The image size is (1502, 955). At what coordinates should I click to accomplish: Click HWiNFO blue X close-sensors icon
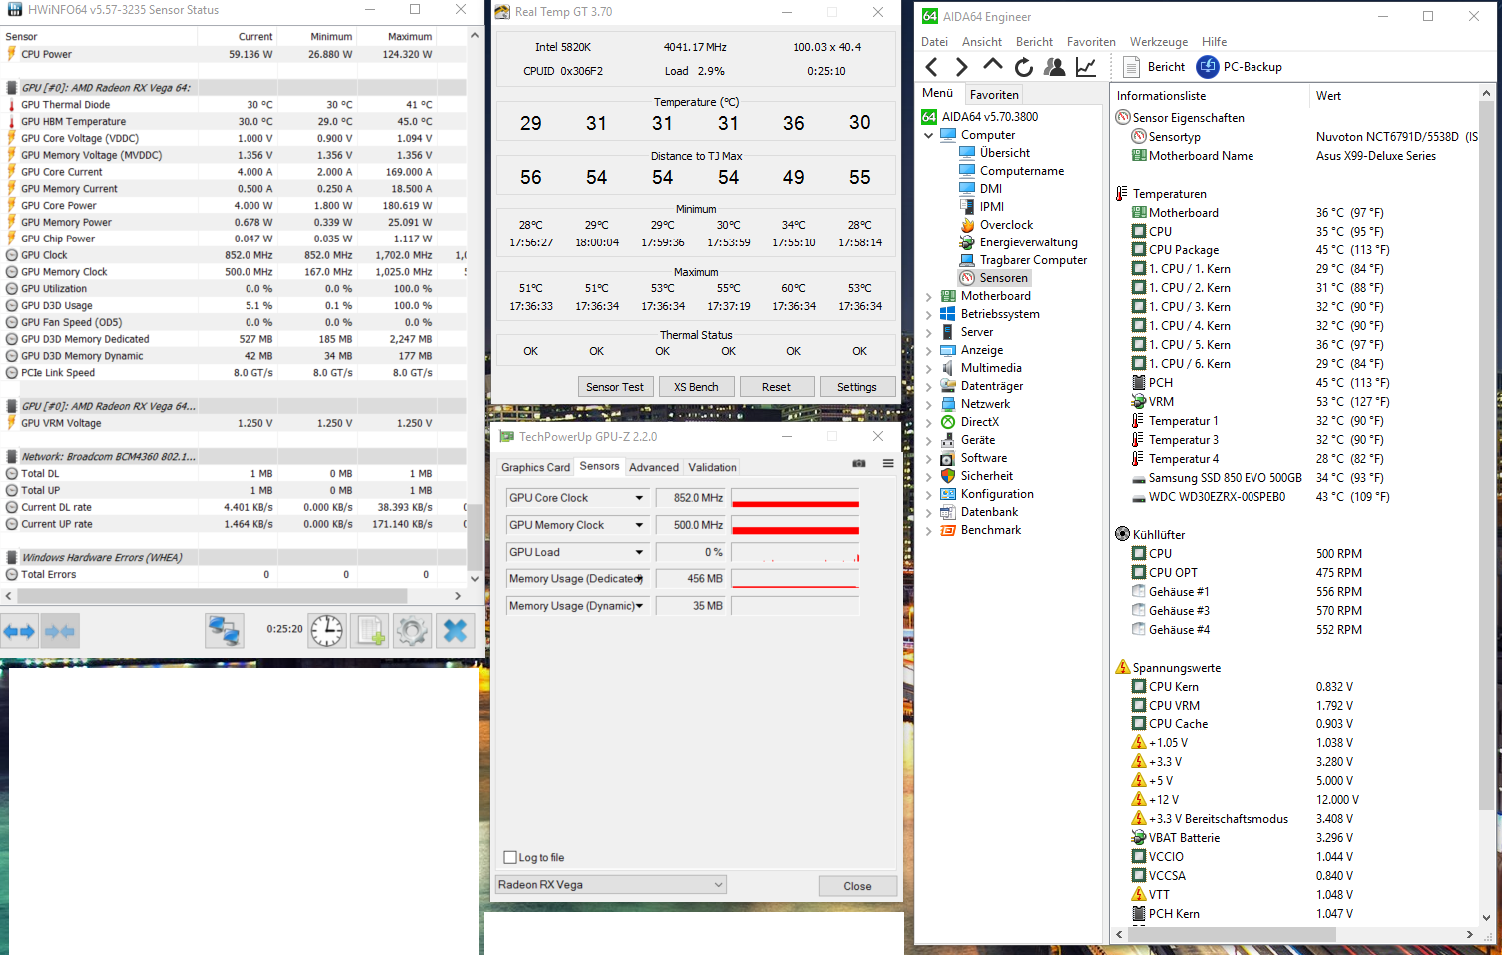click(455, 630)
